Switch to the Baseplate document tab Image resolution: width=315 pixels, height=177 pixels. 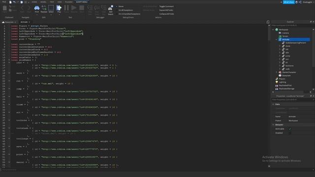9,22
